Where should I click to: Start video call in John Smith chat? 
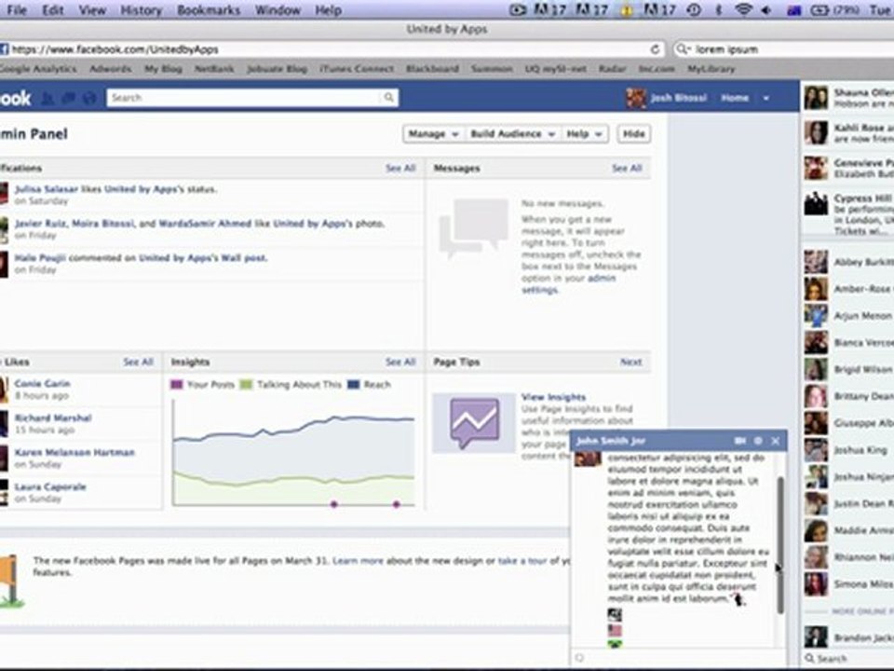coord(740,441)
